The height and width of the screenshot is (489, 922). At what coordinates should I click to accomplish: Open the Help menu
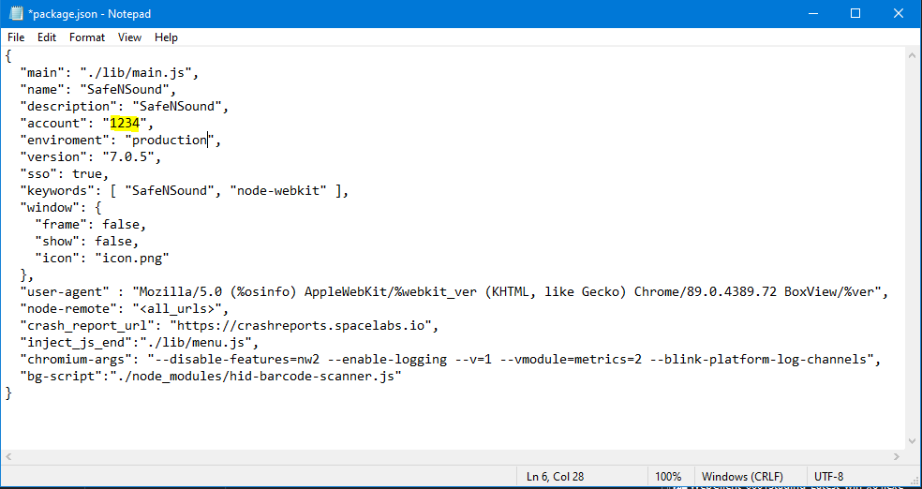(x=166, y=37)
